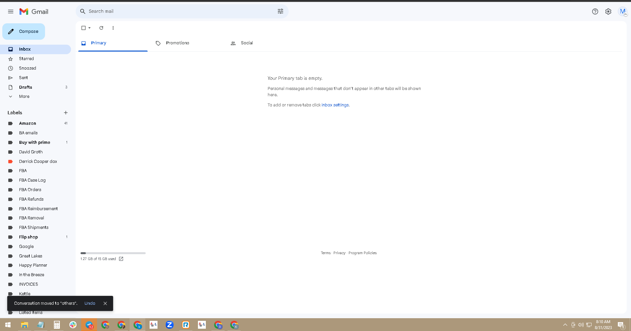Open the Happy Planner label
631x331 pixels.
tap(36, 265)
